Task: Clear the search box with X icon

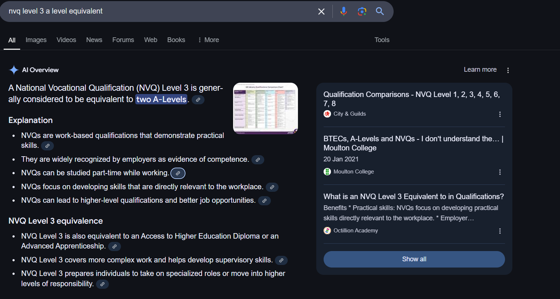Action: 321,11
